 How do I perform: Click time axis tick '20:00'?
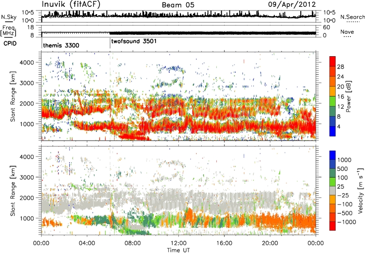click(270, 243)
